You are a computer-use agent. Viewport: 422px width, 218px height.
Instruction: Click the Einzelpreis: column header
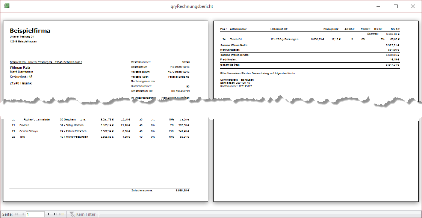point(331,29)
